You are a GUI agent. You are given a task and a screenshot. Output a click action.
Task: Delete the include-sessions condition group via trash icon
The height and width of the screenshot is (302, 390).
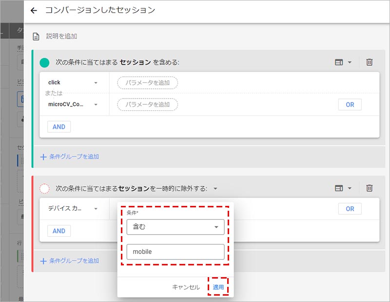(x=370, y=62)
